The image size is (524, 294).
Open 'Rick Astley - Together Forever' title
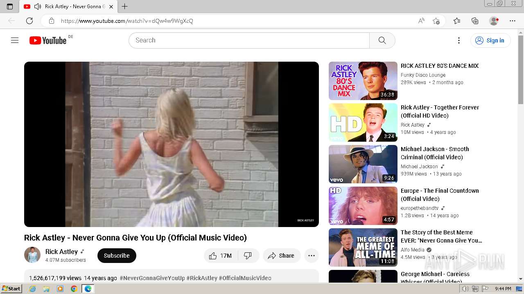pyautogui.click(x=440, y=111)
